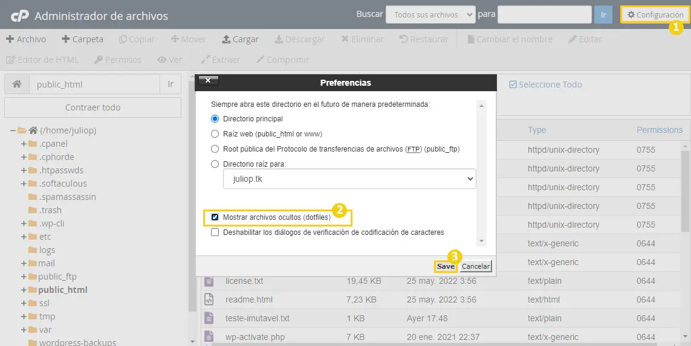Screen dimensions: 691x346
Task: Select the .spamassassin tree folder
Action: [68, 197]
